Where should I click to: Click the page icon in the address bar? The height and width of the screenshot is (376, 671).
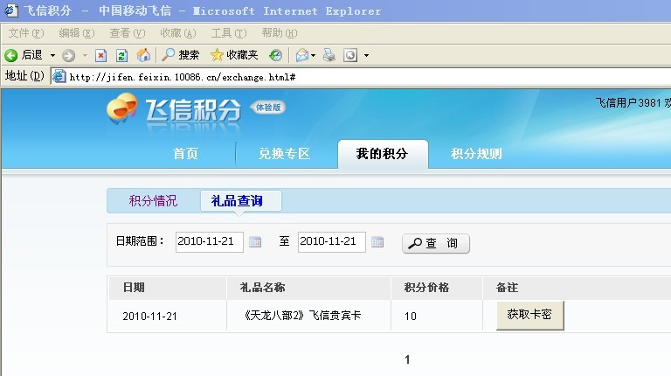coord(59,77)
